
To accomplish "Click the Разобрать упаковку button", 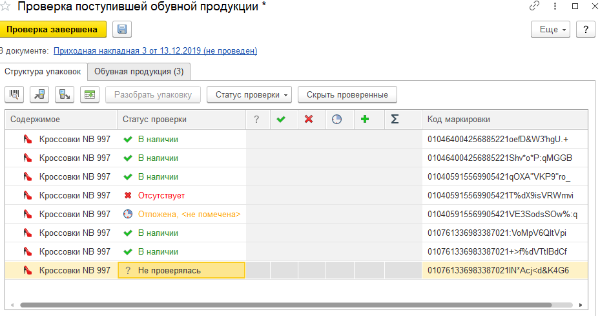I will click(x=153, y=94).
